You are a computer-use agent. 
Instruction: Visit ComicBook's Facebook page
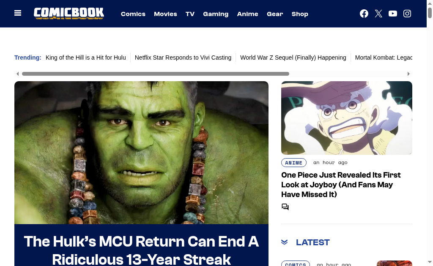pyautogui.click(x=364, y=14)
